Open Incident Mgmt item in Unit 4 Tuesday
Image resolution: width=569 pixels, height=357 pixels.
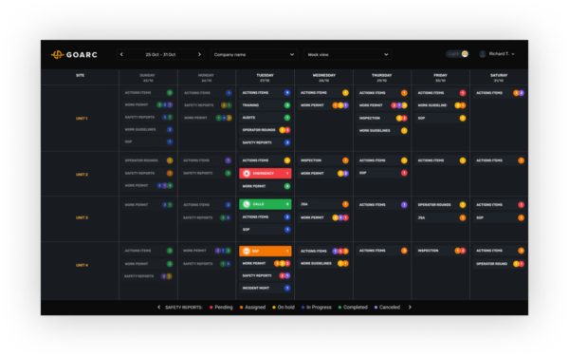coord(266,288)
